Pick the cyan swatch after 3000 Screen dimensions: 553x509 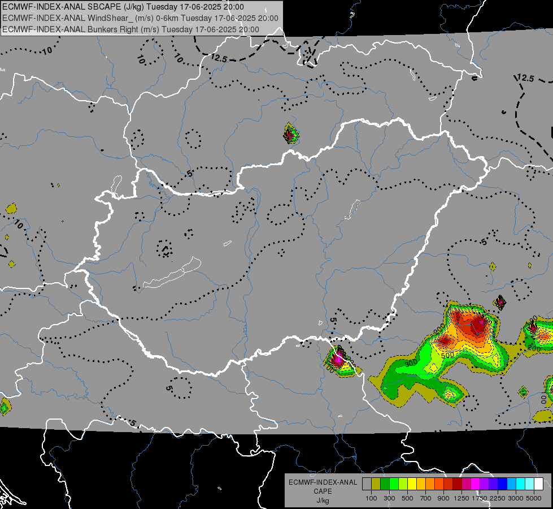521,484
